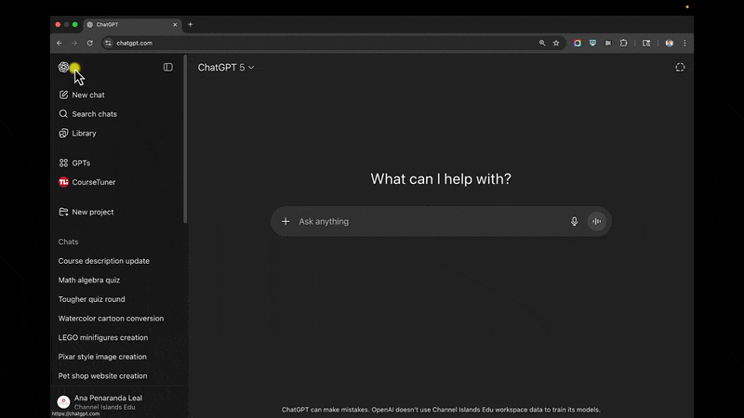Click the microphone dictation icon
Viewport: 744px width, 418px height.
(x=574, y=221)
